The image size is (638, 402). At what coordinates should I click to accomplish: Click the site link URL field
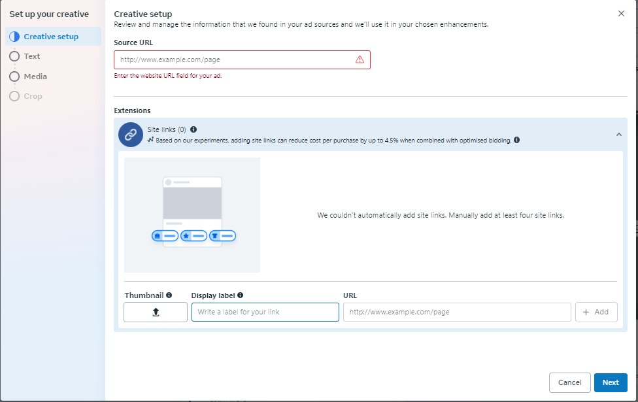coord(457,312)
